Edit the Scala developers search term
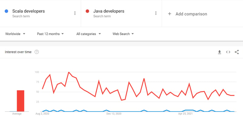This screenshot has height=130, width=243. click(x=29, y=11)
